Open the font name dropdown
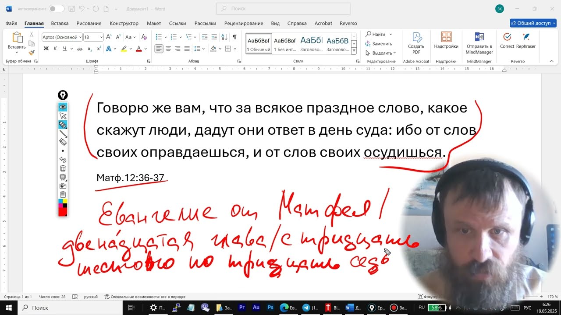This screenshot has width=561, height=315. click(x=80, y=37)
